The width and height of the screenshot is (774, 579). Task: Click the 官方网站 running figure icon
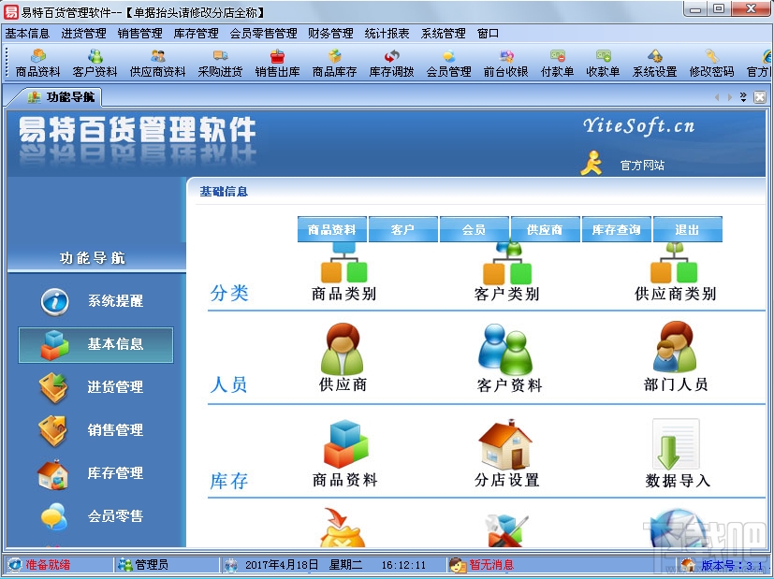(591, 164)
